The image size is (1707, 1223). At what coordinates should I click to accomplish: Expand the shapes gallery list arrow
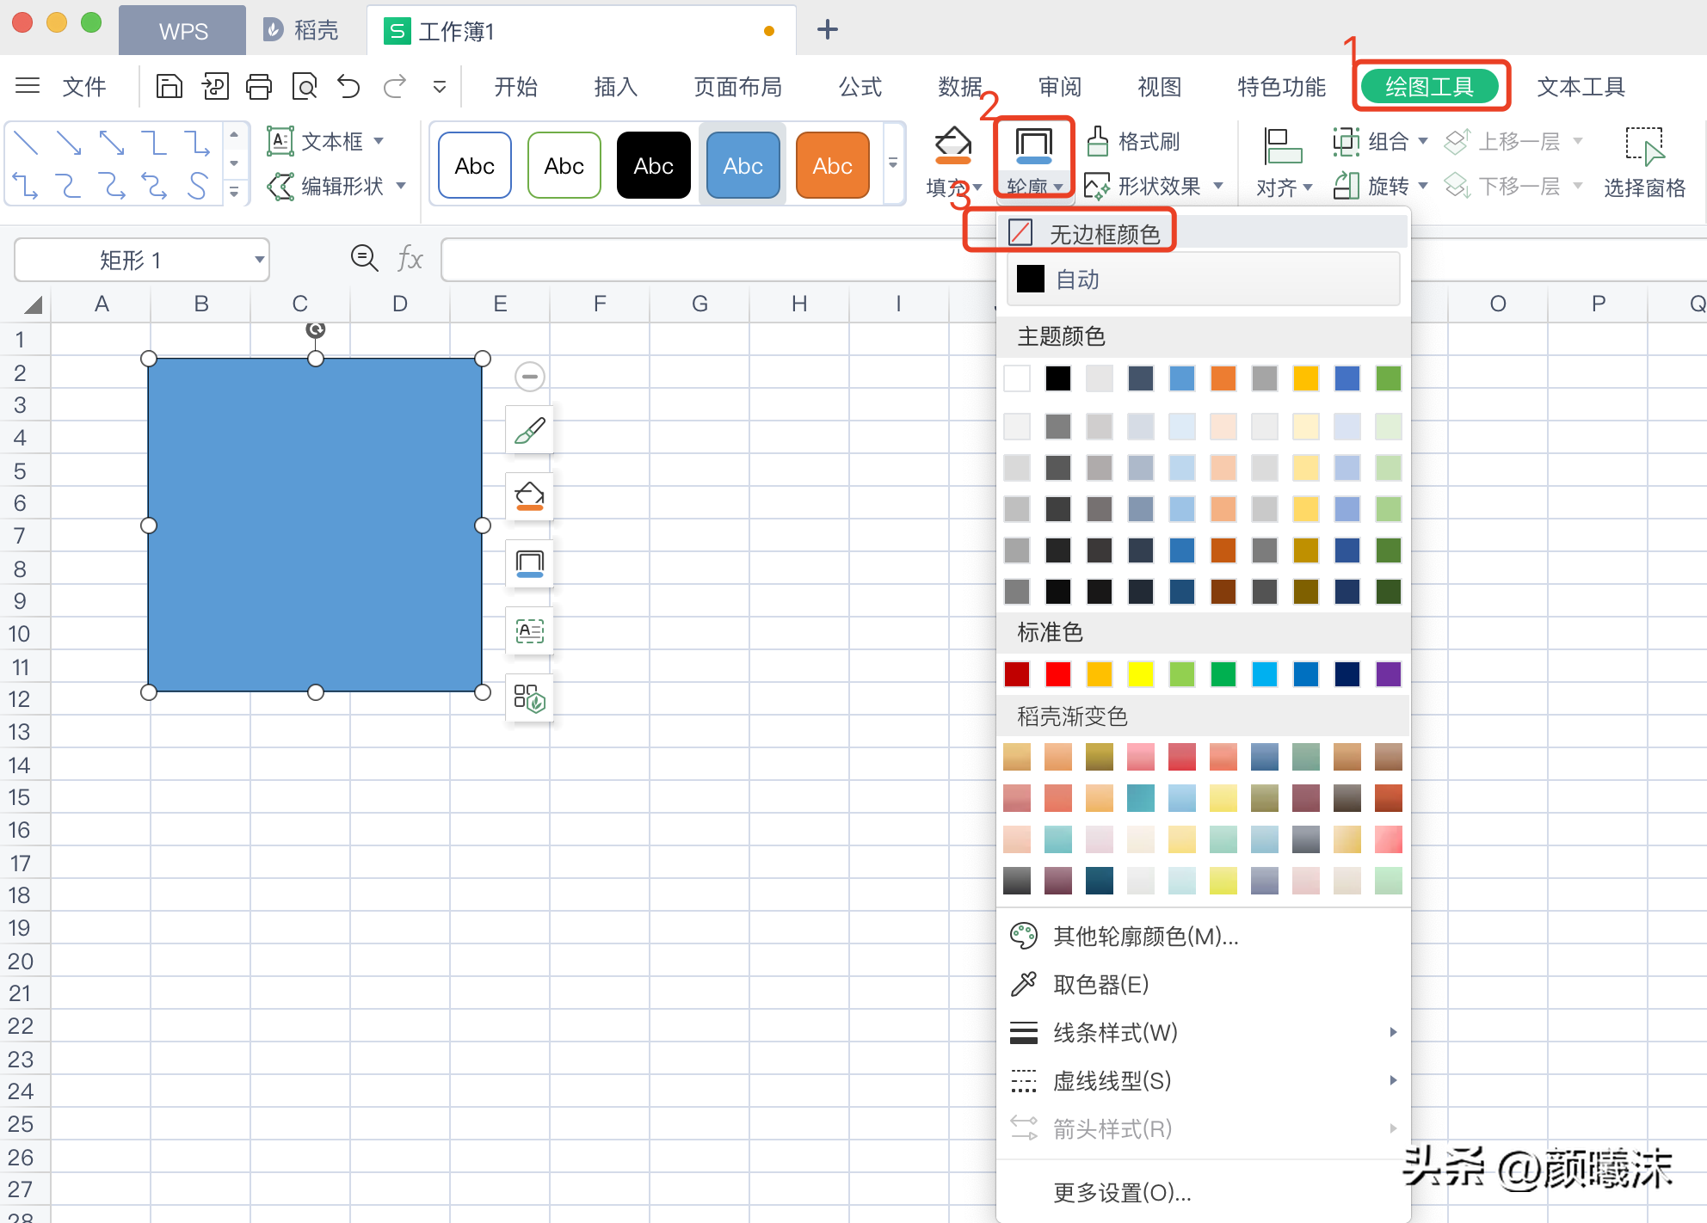[x=234, y=193]
